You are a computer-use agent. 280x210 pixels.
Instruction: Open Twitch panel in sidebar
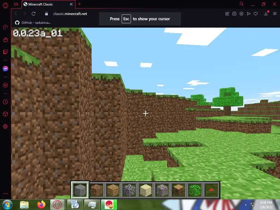(5, 52)
